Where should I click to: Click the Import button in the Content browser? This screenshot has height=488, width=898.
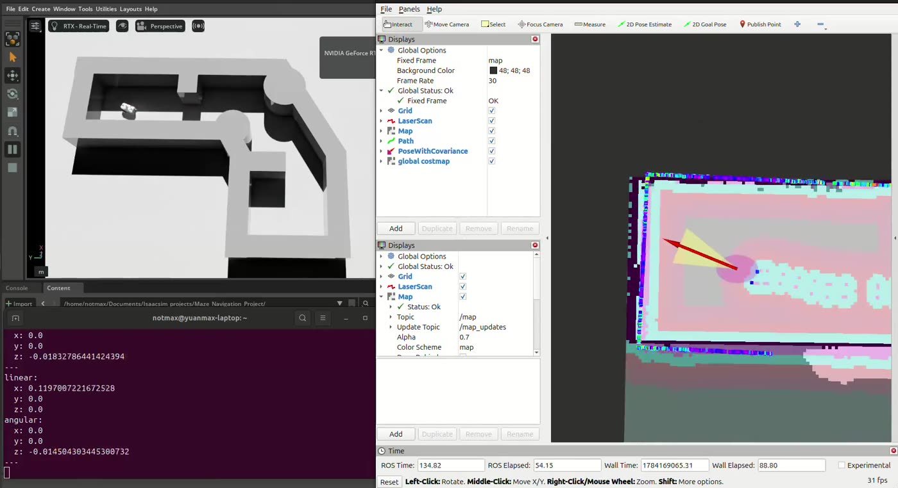point(19,304)
